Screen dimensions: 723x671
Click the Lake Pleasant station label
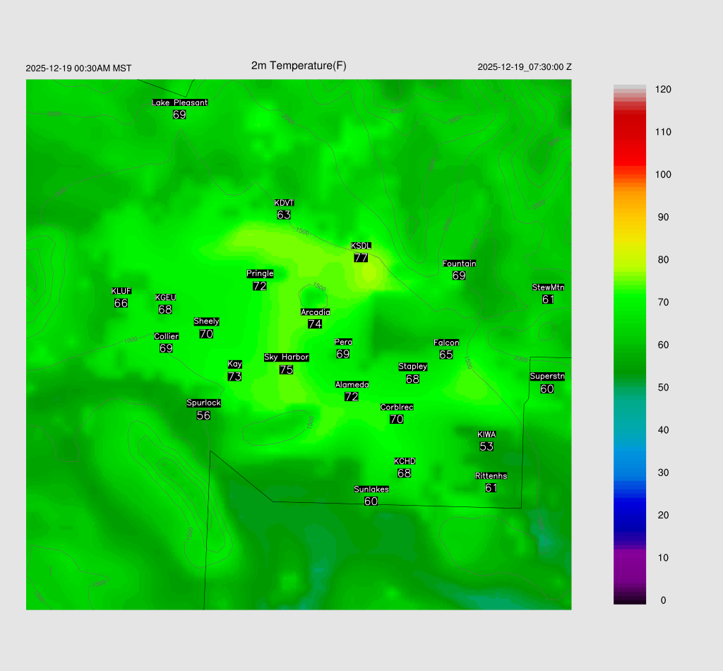179,102
